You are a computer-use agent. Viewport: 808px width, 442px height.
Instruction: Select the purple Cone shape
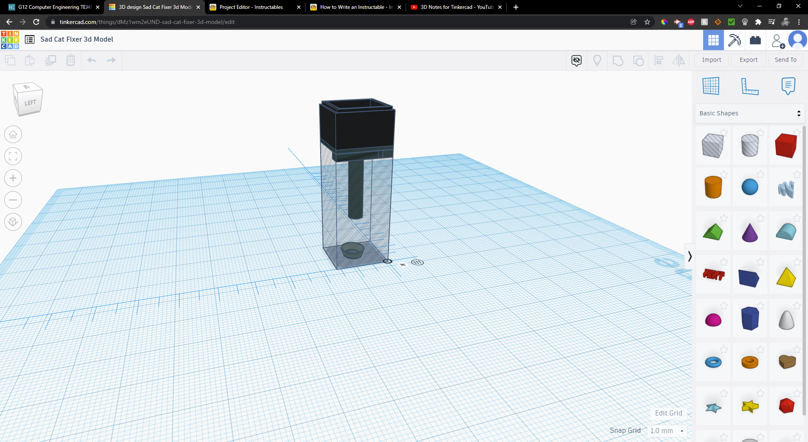point(750,233)
